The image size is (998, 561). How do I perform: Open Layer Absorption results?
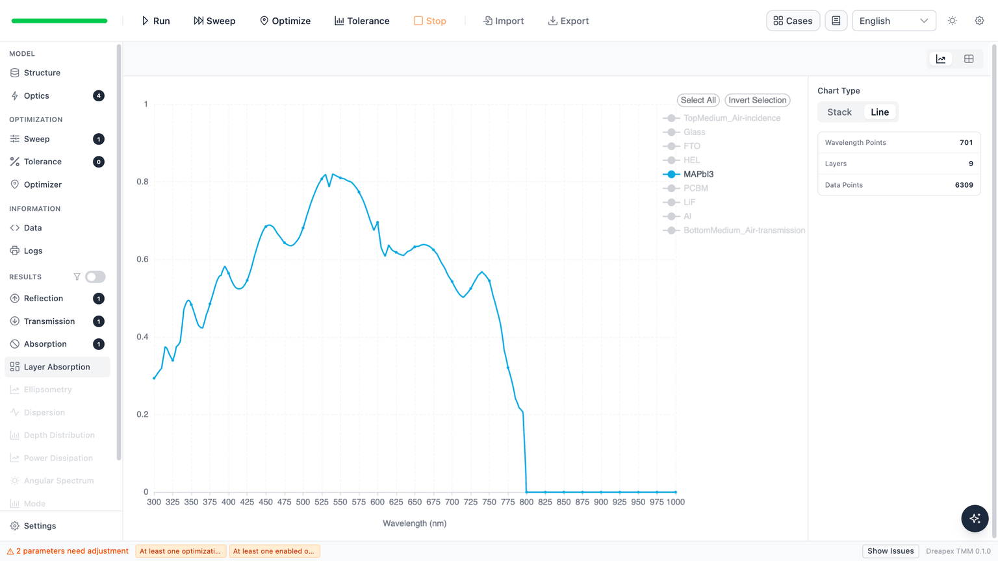click(57, 367)
